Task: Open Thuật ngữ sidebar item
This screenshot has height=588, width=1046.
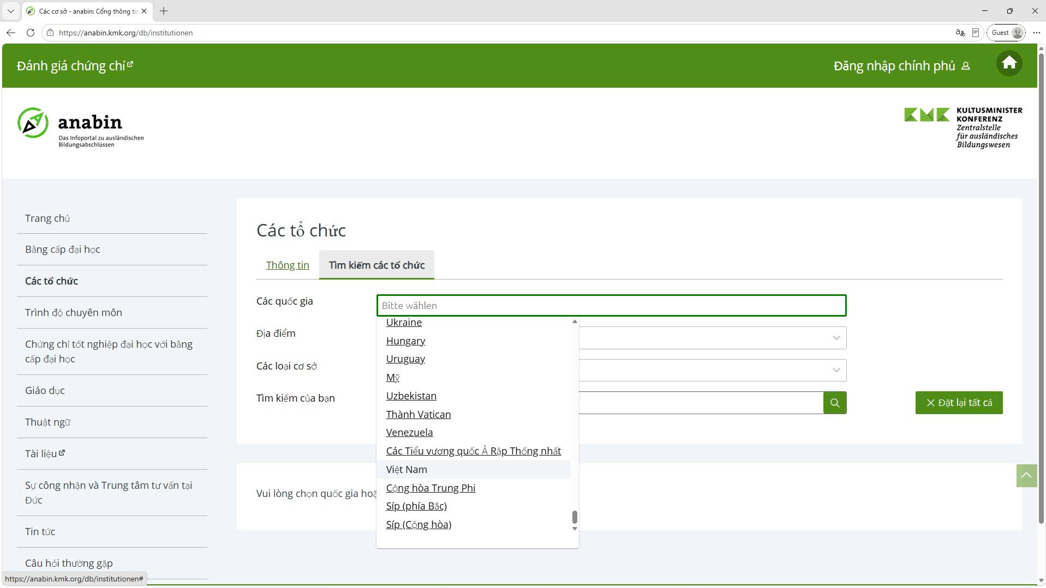Action: click(47, 422)
